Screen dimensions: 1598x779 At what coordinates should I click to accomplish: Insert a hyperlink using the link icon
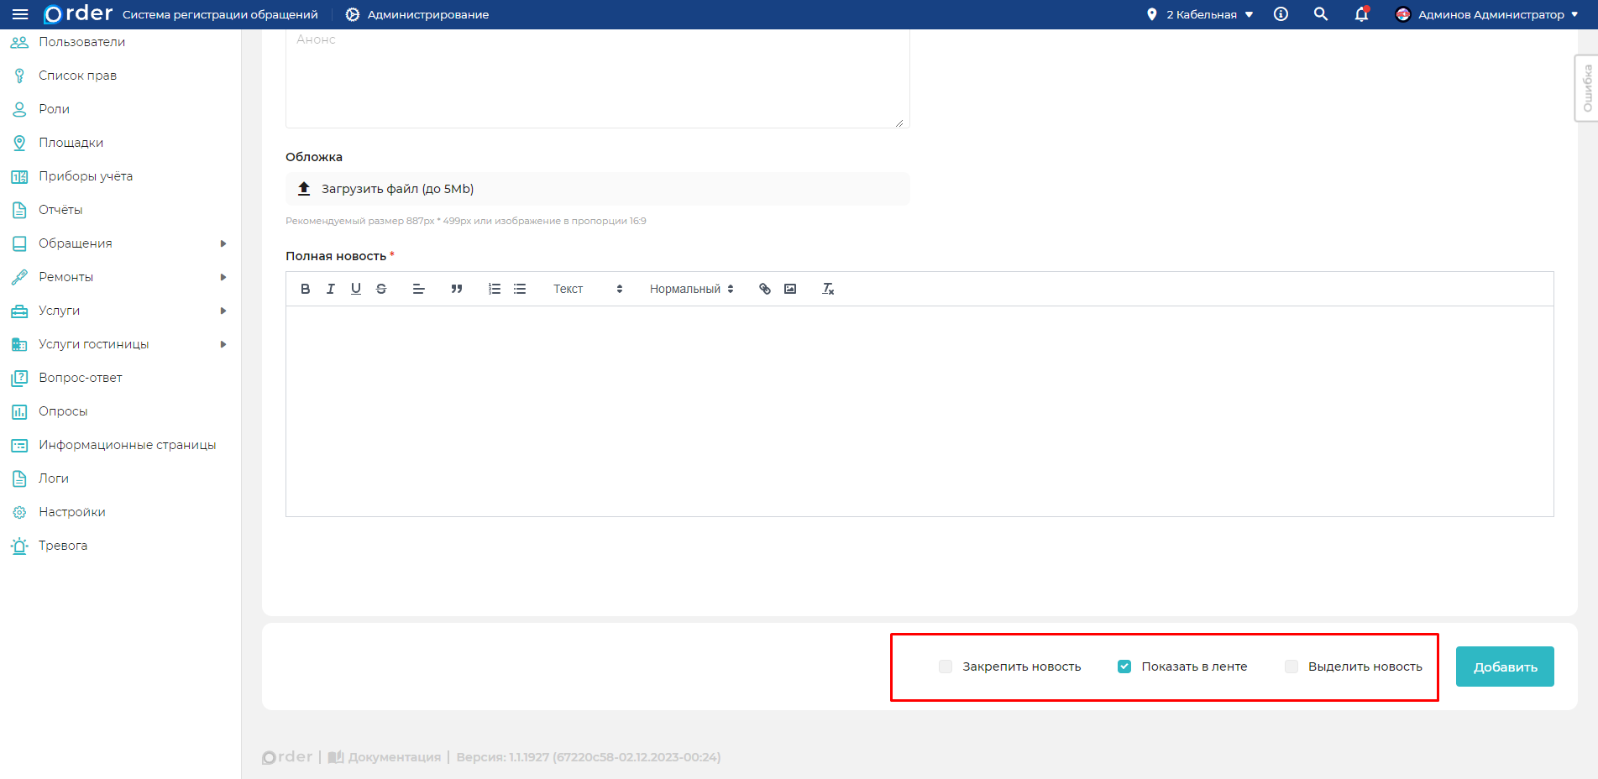765,289
